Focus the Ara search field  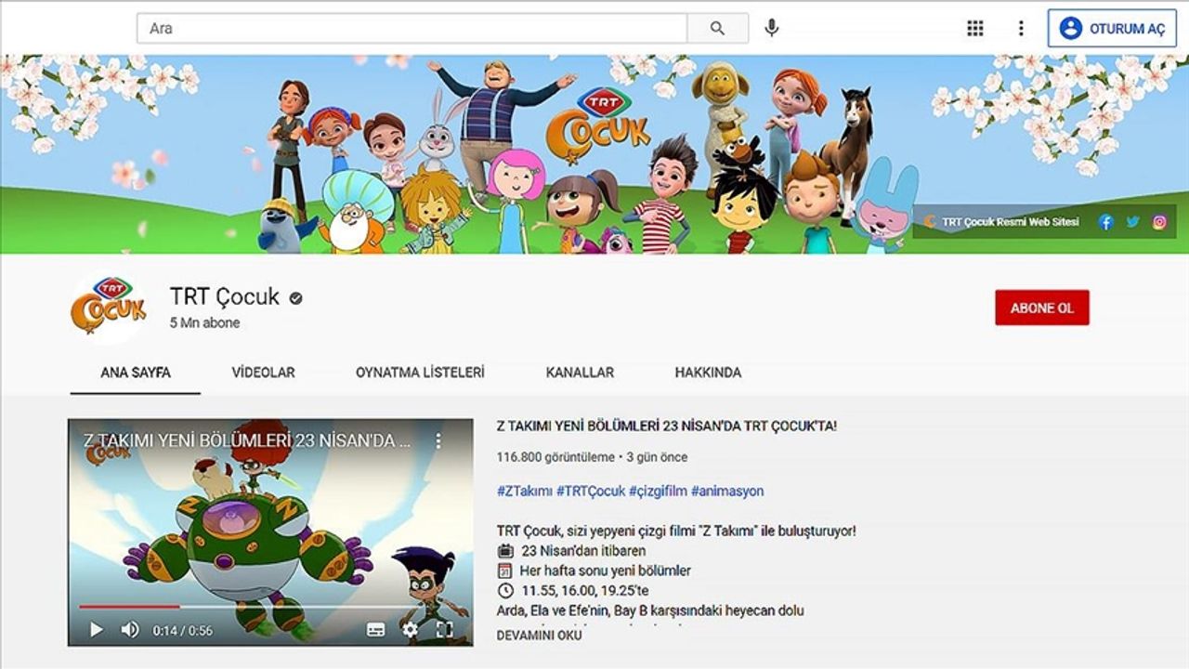point(412,29)
